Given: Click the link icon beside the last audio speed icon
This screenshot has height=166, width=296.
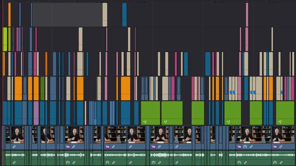Looking at the screenshot, I should [x=281, y=163].
